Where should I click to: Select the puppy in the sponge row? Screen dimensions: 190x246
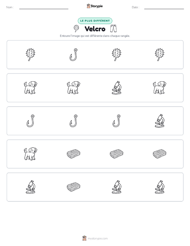30,154
